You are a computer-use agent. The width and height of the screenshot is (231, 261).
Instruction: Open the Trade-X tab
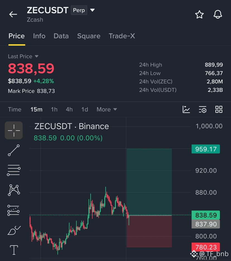coord(122,36)
